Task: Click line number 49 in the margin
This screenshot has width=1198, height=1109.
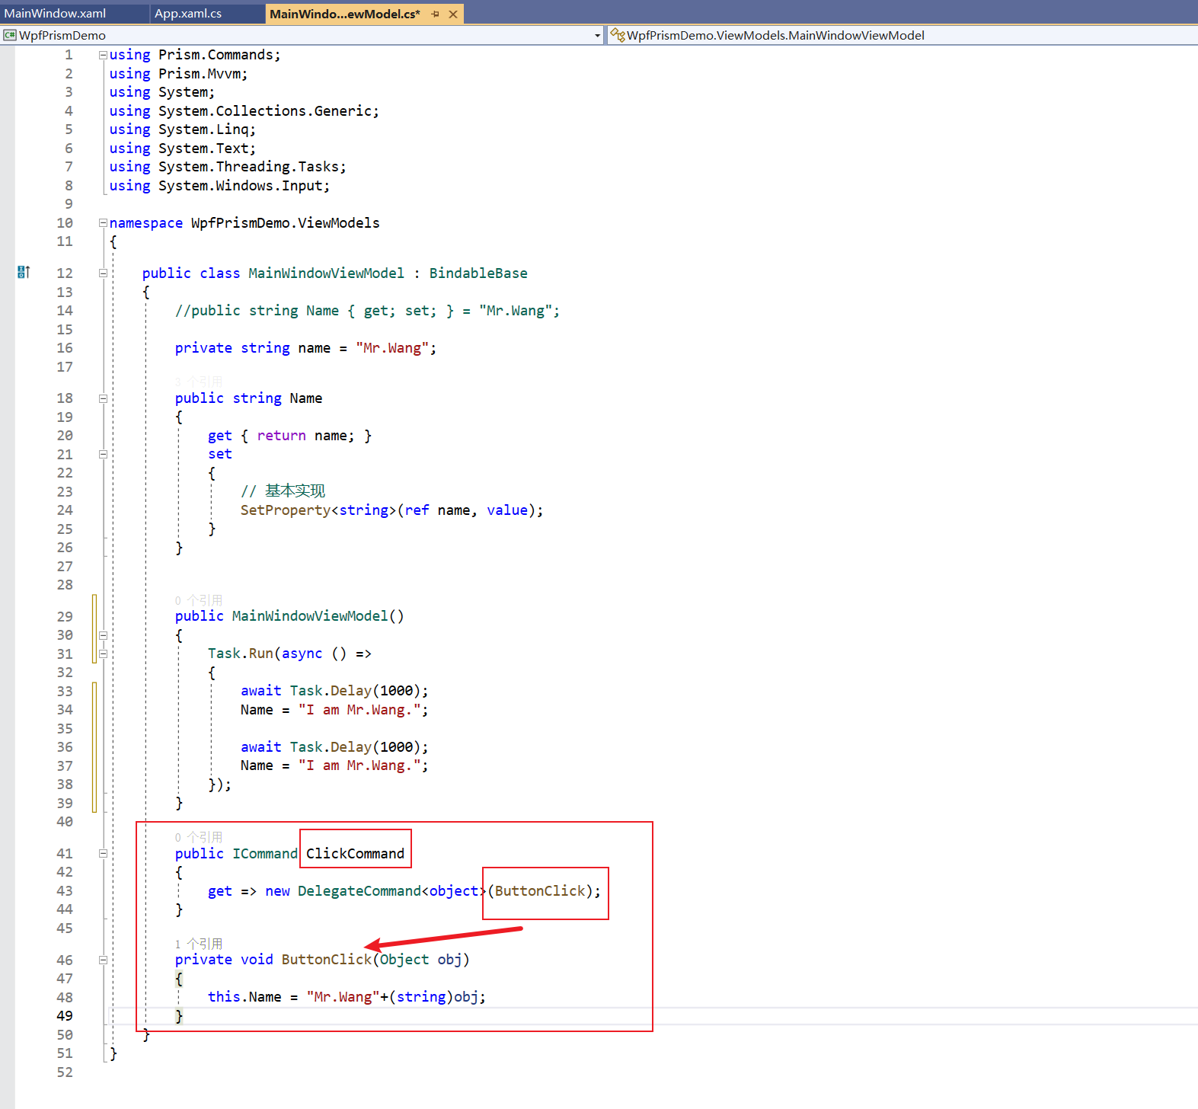Action: tap(65, 1016)
